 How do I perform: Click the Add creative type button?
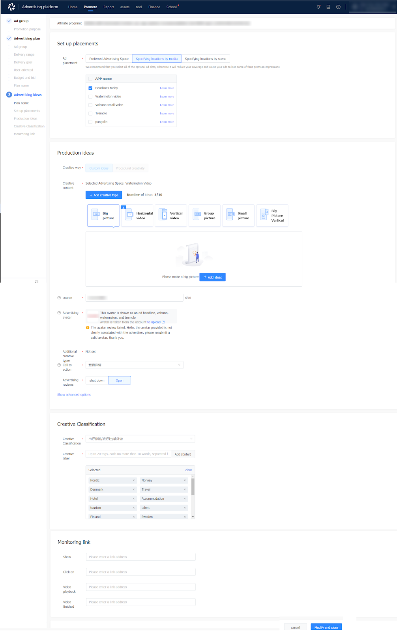pyautogui.click(x=104, y=195)
